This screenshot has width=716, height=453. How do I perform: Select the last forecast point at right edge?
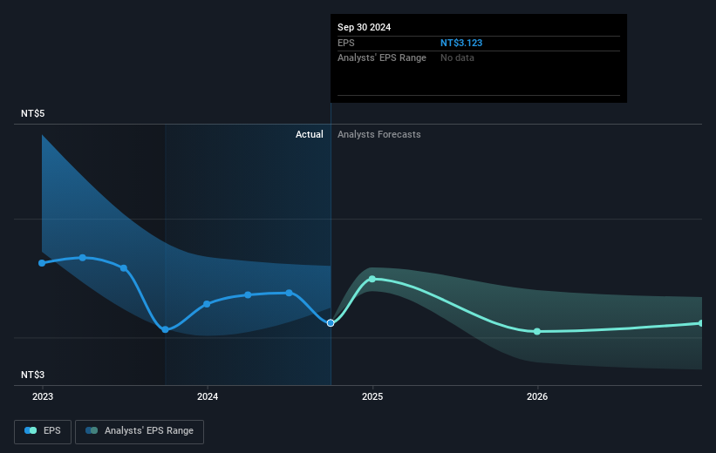701,323
